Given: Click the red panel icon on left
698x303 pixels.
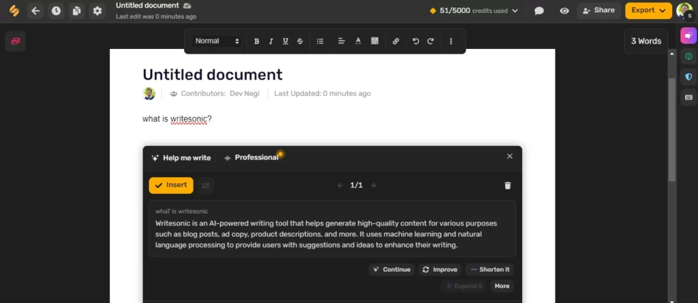Looking at the screenshot, I should tap(16, 42).
